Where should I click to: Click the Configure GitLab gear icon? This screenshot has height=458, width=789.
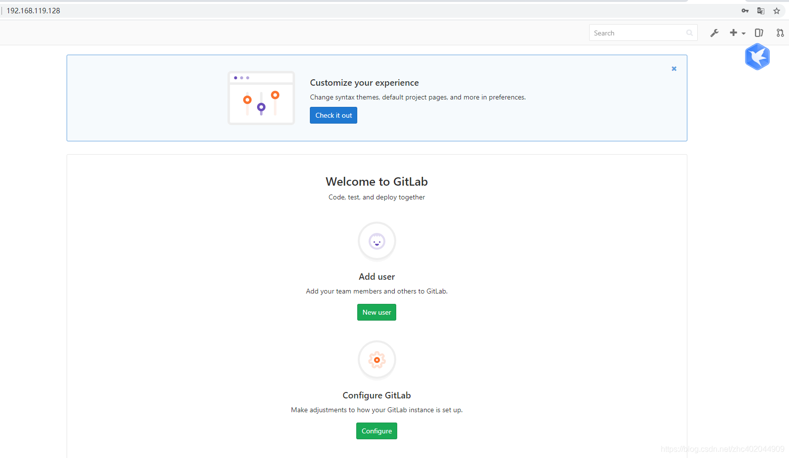(x=377, y=360)
